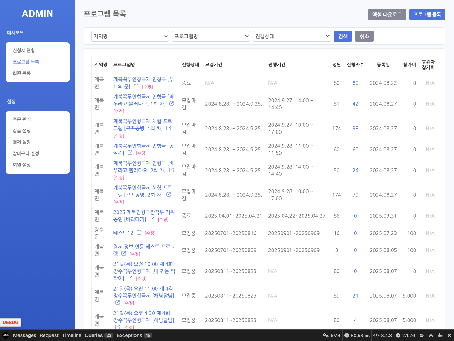Viewport: 454px width, 341px height.
Task: Switch to Queries tab in debug bar
Action: point(94,335)
